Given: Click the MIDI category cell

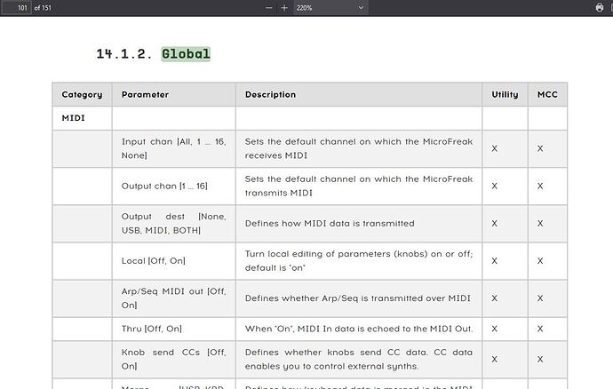Looking at the screenshot, I should tap(82, 118).
